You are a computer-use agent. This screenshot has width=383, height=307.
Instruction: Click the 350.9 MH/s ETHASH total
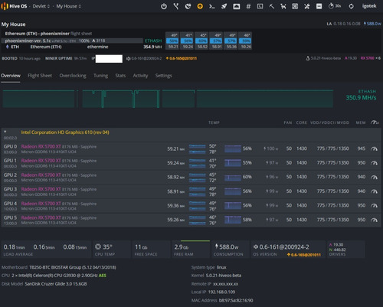click(361, 97)
